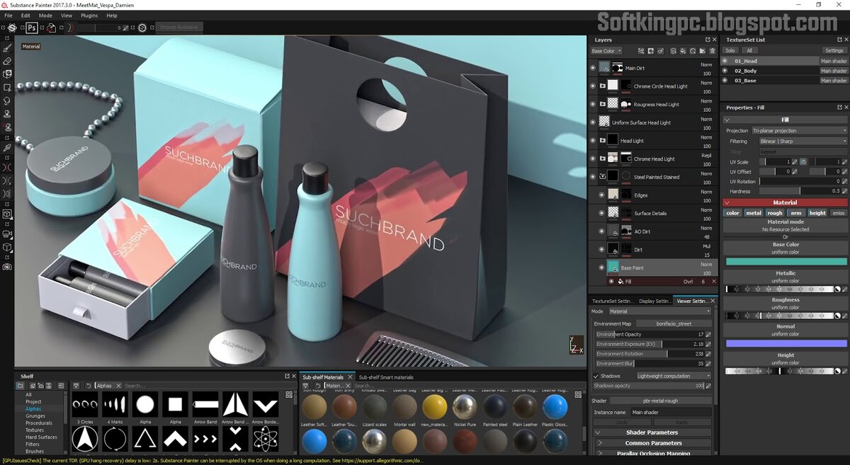Screen dimensions: 850x465
Task: Open Lightweight computation shadows dropdown
Action: point(673,376)
